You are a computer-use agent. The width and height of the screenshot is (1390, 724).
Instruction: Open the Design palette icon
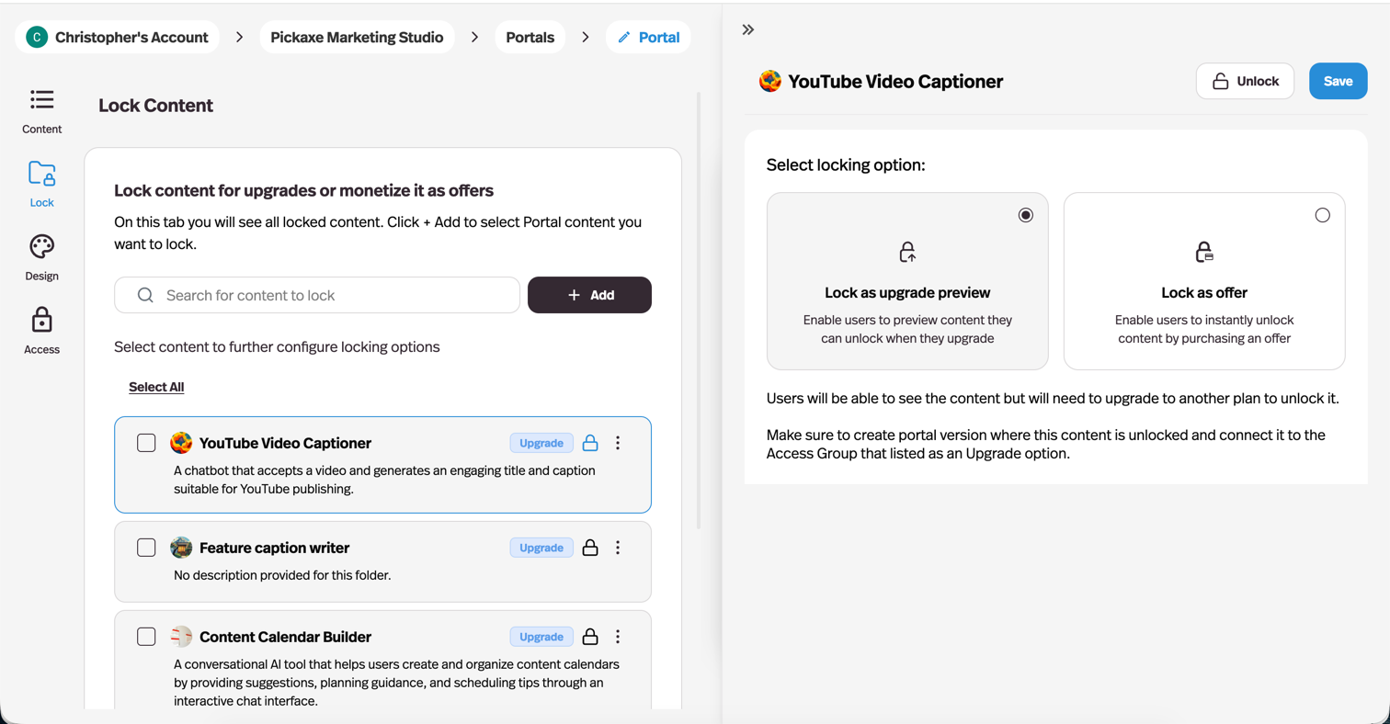coord(41,256)
